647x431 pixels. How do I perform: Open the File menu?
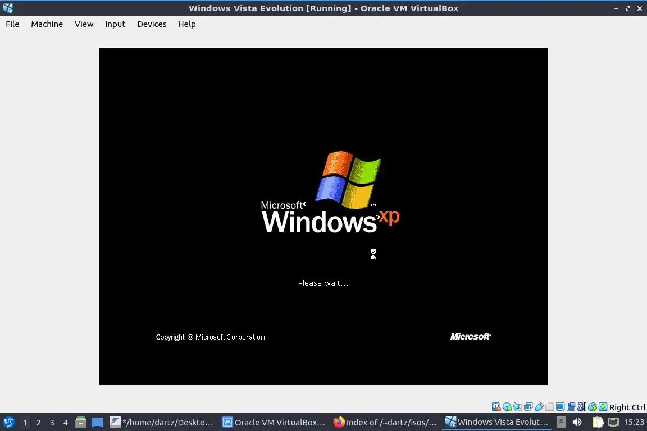point(12,24)
